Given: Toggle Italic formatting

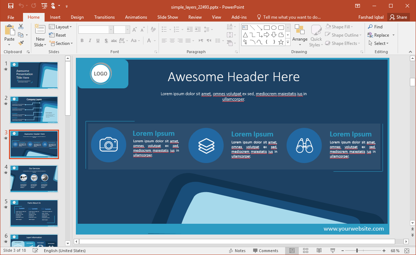Looking at the screenshot, I should [x=90, y=41].
